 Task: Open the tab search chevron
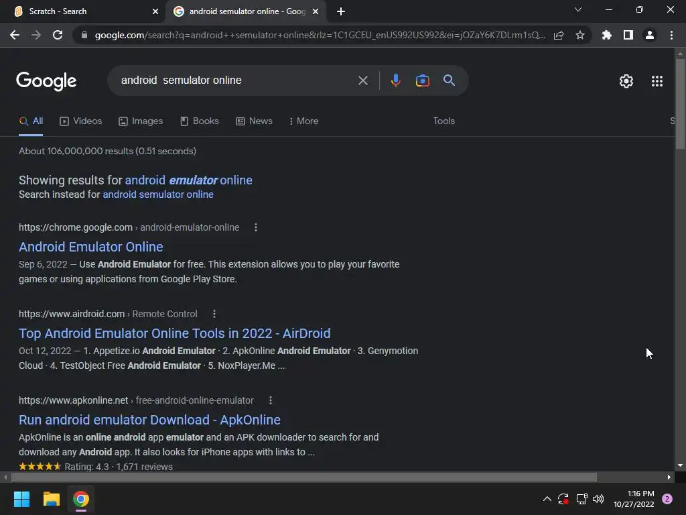click(x=578, y=9)
